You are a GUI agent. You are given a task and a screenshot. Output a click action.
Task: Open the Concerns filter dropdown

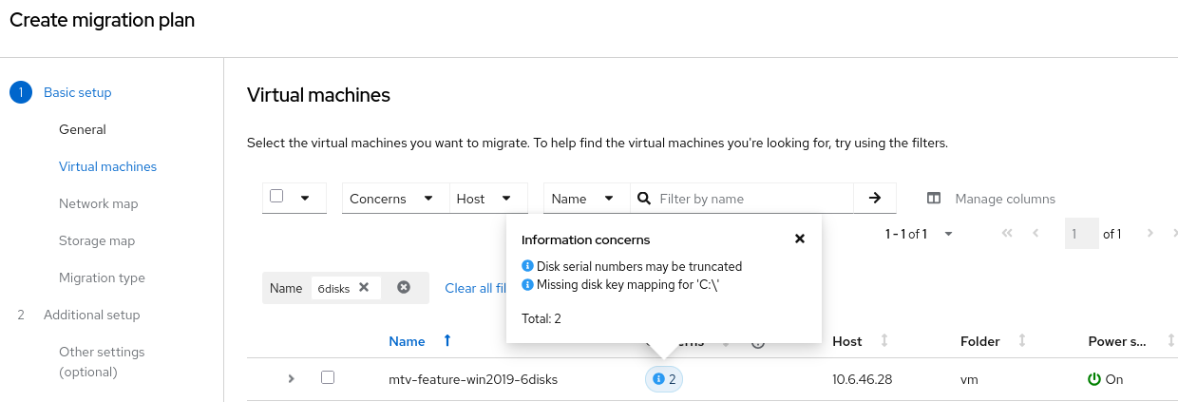(x=391, y=199)
